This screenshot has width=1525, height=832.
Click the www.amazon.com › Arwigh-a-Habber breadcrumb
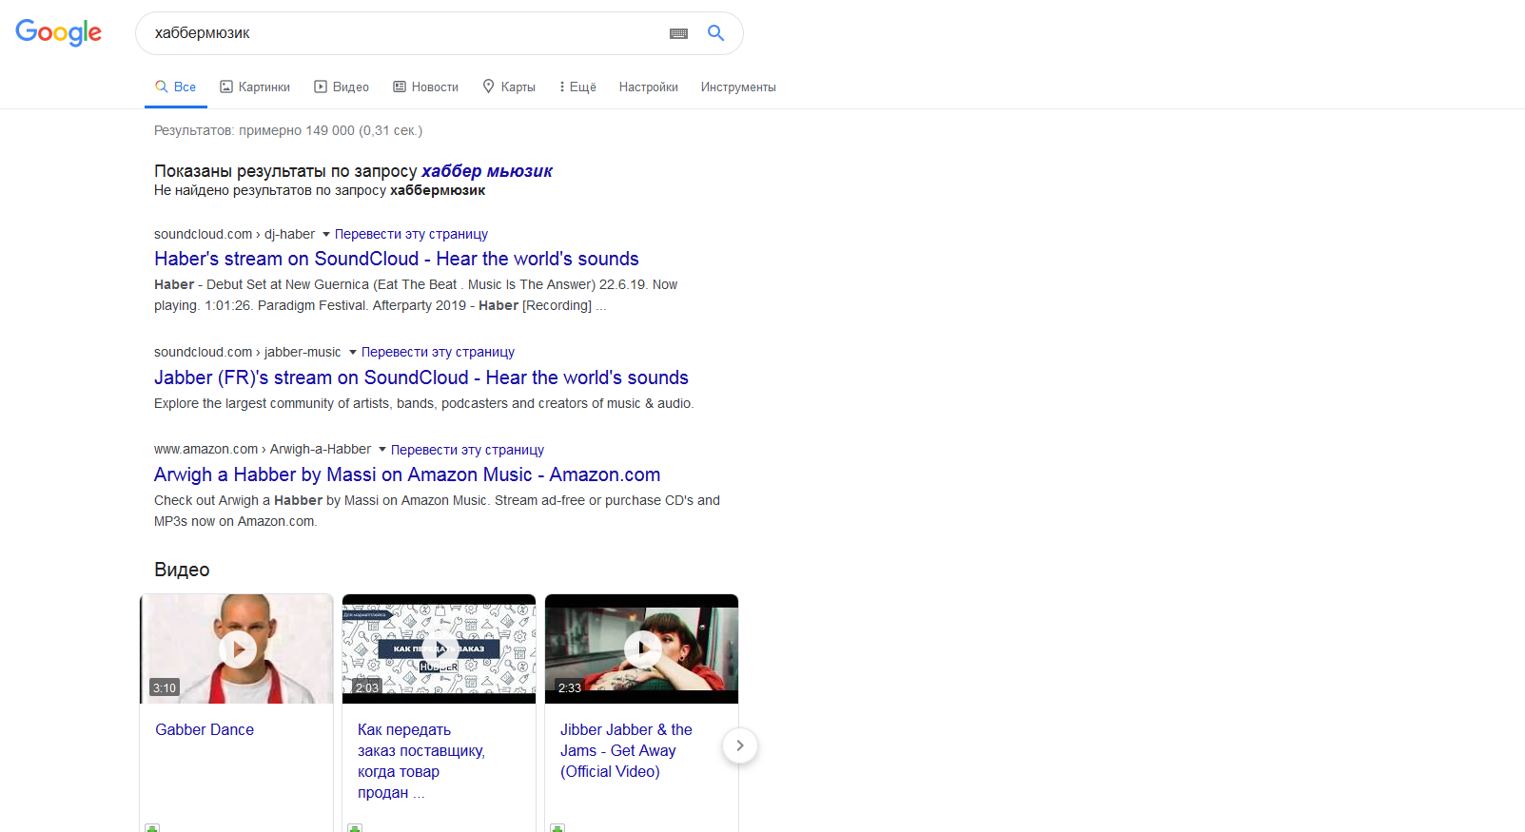tap(263, 450)
